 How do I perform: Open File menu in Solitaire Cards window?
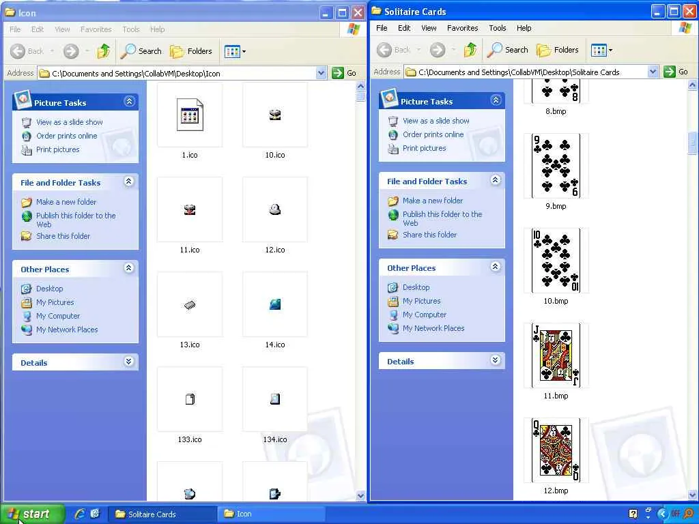tap(382, 28)
